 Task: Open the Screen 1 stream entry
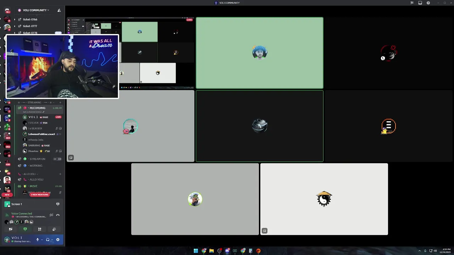tap(16, 204)
